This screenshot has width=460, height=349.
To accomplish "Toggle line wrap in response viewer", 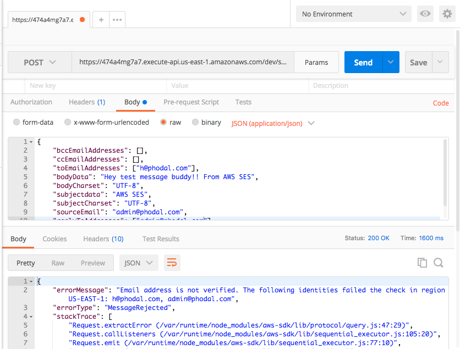I will (172, 263).
